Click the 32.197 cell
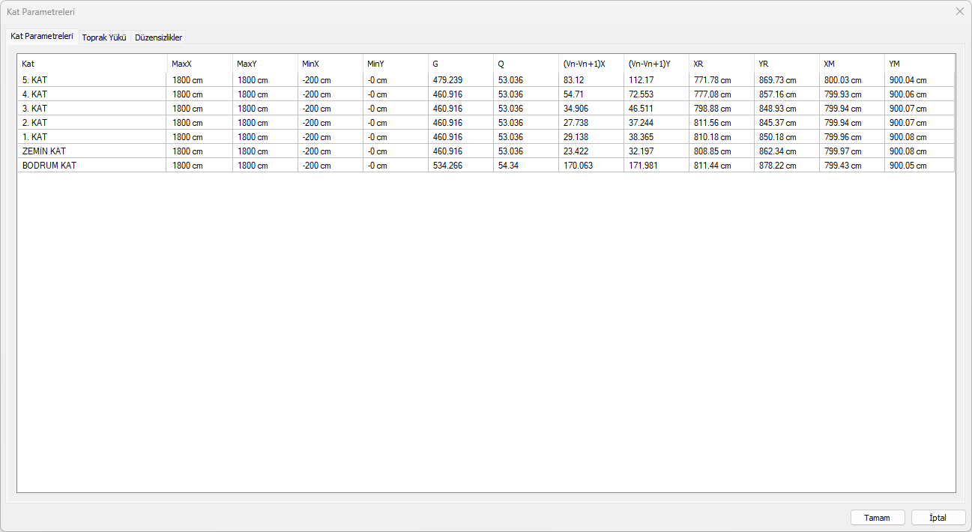This screenshot has height=532, width=972. point(656,151)
